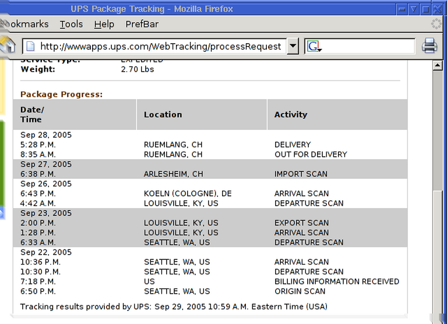Click the Location column header

point(202,115)
